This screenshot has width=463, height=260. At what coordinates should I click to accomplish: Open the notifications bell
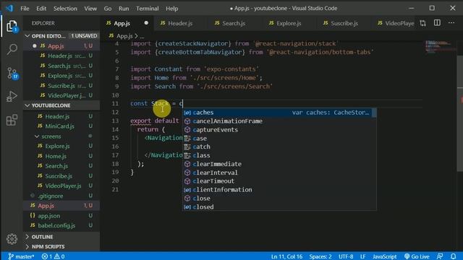click(454, 256)
